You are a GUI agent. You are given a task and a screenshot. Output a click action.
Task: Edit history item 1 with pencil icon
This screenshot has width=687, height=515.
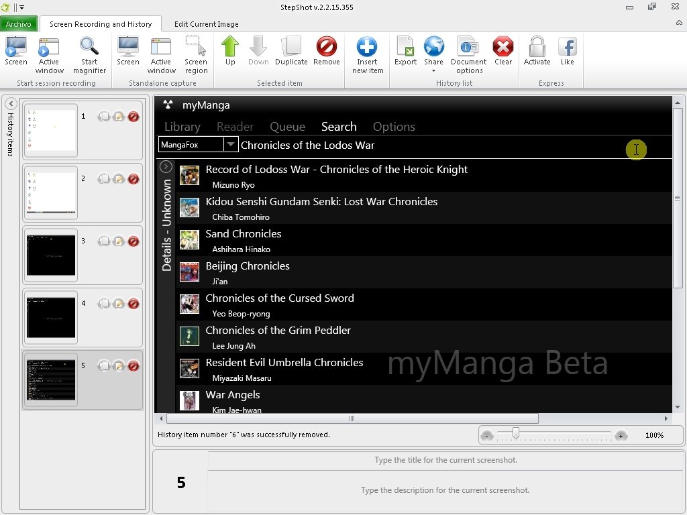[119, 117]
